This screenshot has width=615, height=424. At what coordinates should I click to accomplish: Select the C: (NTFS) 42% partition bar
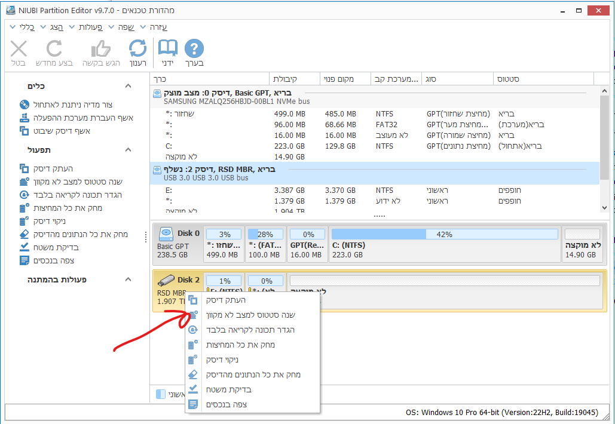444,245
